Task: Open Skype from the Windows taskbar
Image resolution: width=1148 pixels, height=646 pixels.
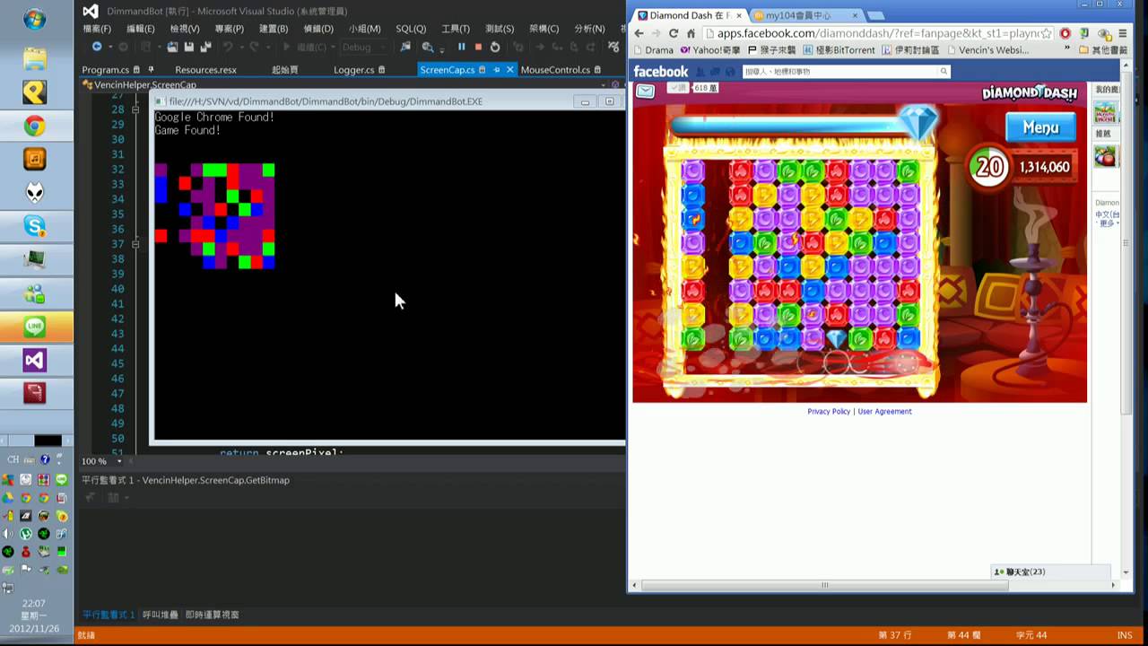Action: click(35, 226)
